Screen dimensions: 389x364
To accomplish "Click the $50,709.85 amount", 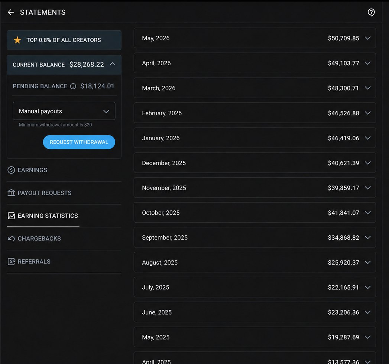I will click(x=344, y=38).
